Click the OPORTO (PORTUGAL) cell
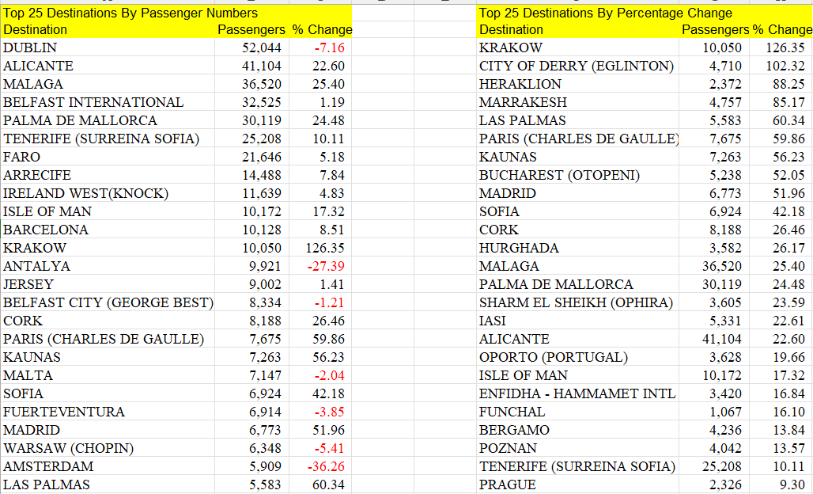Screen dimensions: 813x494 tap(577, 357)
